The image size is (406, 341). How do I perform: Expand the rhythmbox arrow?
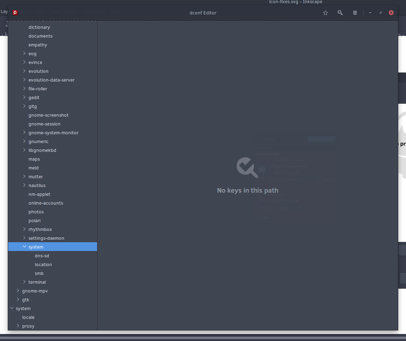coord(24,229)
